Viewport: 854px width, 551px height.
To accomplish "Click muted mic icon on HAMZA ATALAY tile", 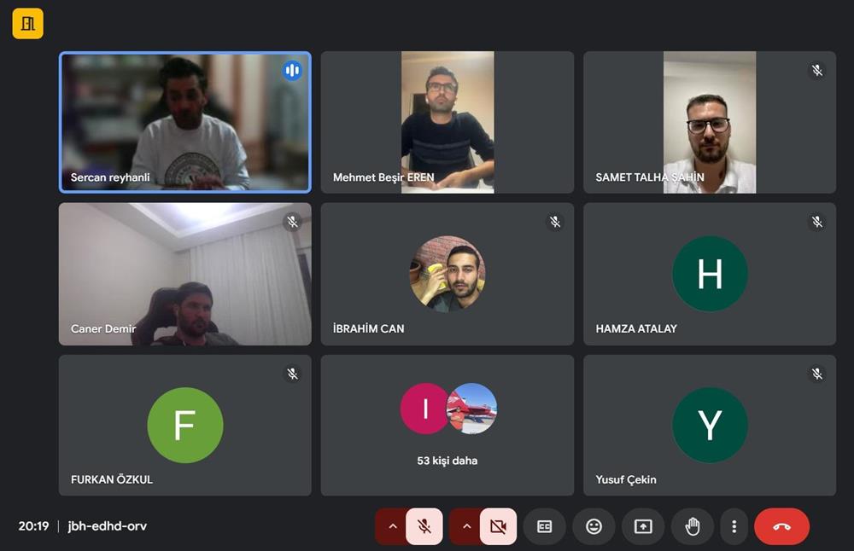I will tap(817, 222).
